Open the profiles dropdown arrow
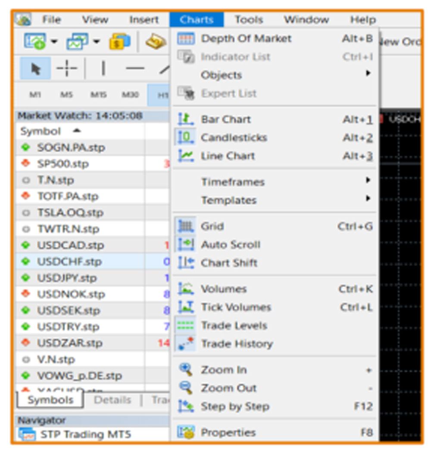 coord(97,41)
